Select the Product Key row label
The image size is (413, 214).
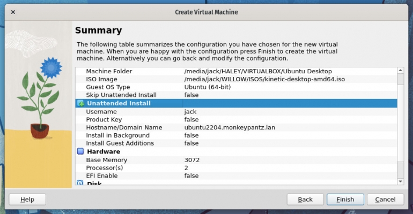click(104, 119)
